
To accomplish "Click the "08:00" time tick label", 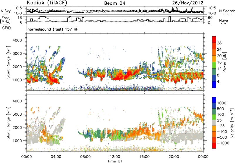I will (x=85, y=157).
